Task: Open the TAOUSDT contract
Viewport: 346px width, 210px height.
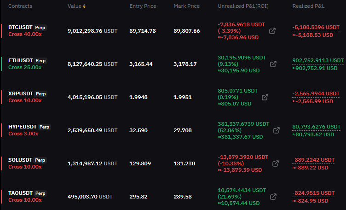Action: (20, 193)
